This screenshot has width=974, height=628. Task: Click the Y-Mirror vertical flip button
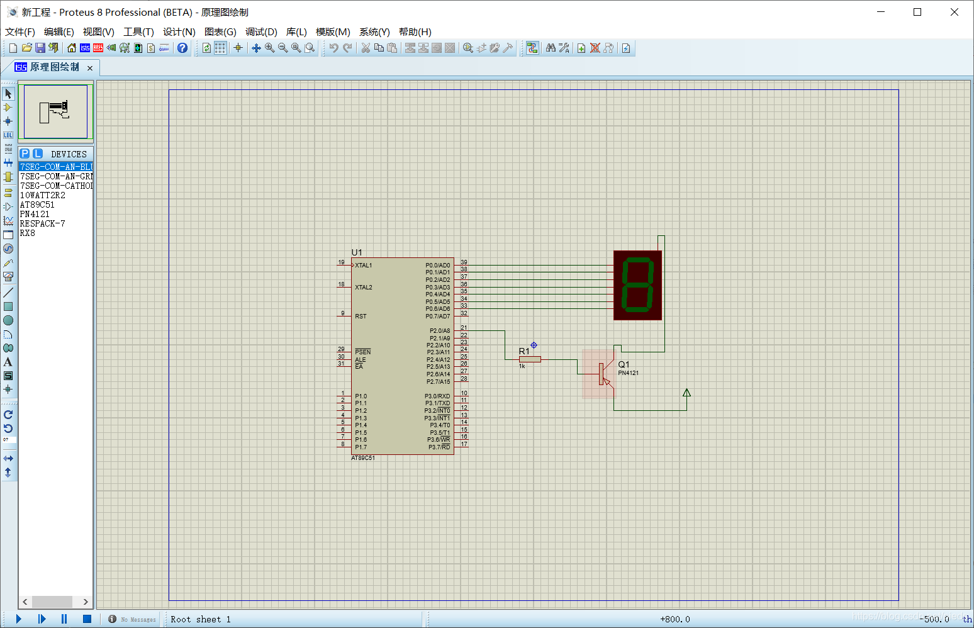(x=8, y=473)
